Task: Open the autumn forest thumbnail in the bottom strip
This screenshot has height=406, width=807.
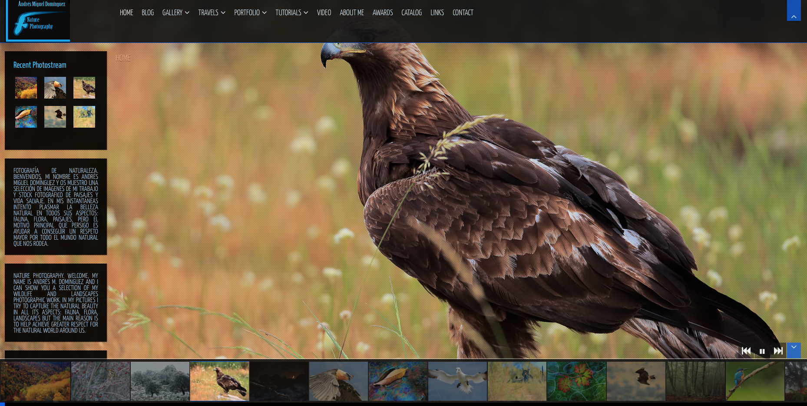Action: click(x=36, y=381)
